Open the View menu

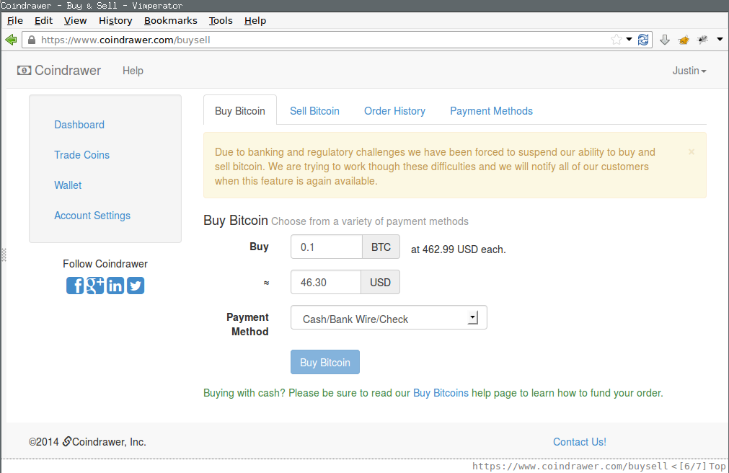point(75,21)
